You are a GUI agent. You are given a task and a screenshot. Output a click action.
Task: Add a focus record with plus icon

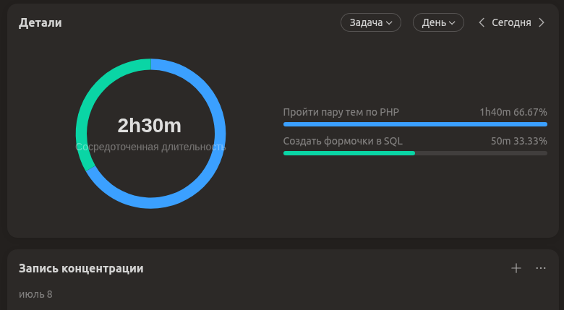click(x=516, y=268)
